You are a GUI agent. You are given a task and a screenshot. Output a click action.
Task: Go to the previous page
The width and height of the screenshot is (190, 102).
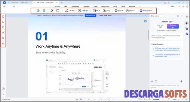pyautogui.click(x=88, y=99)
